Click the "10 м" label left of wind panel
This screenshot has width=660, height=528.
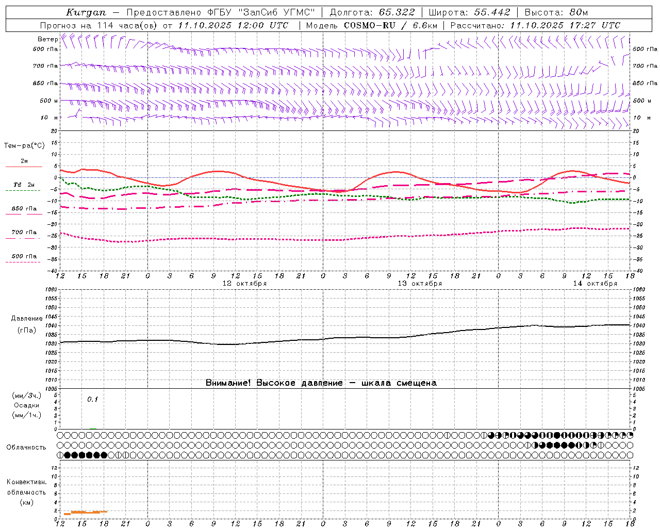[49, 118]
